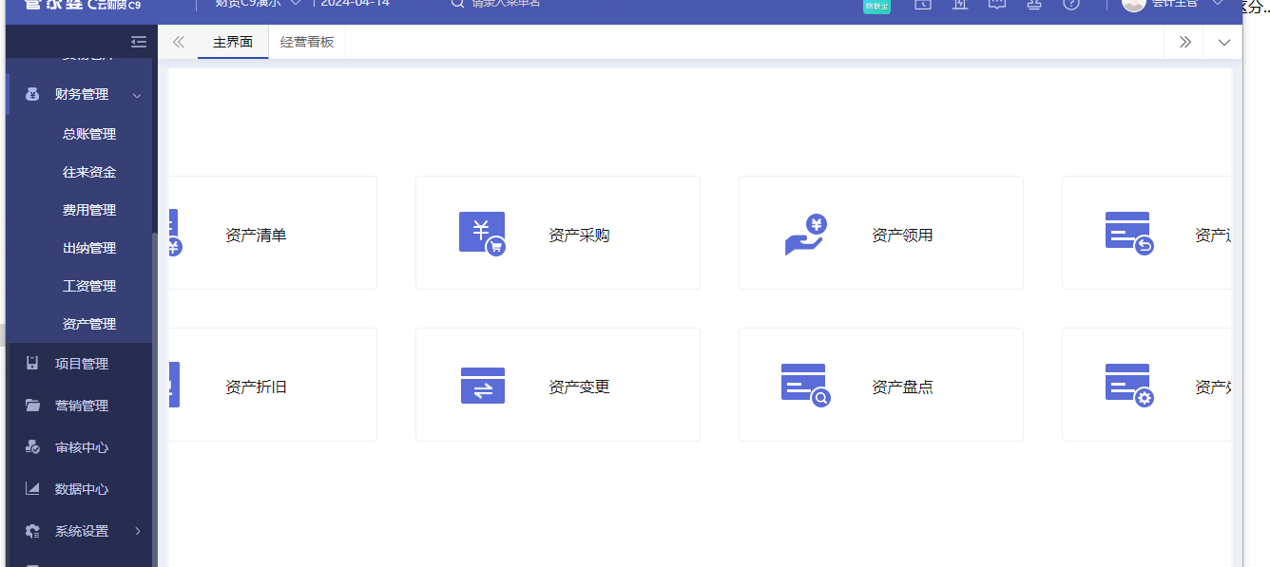
Task: Click the green 微联宝 badge
Action: coord(876,6)
